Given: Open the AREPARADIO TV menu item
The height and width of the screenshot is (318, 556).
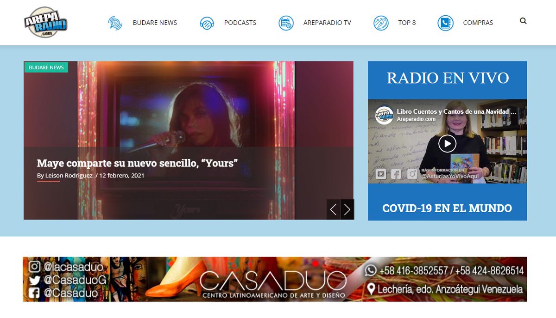Looking at the screenshot, I should click(327, 23).
